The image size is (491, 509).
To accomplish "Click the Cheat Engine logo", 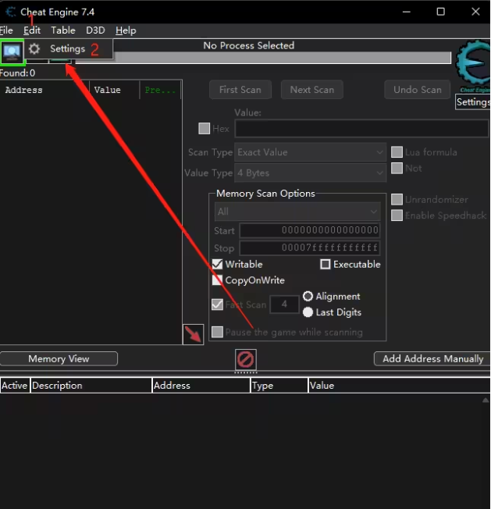I will click(473, 63).
